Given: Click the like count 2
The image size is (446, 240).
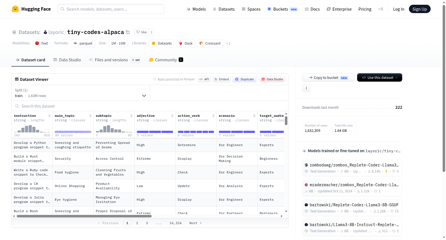Looking at the screenshot, I should [151, 32].
